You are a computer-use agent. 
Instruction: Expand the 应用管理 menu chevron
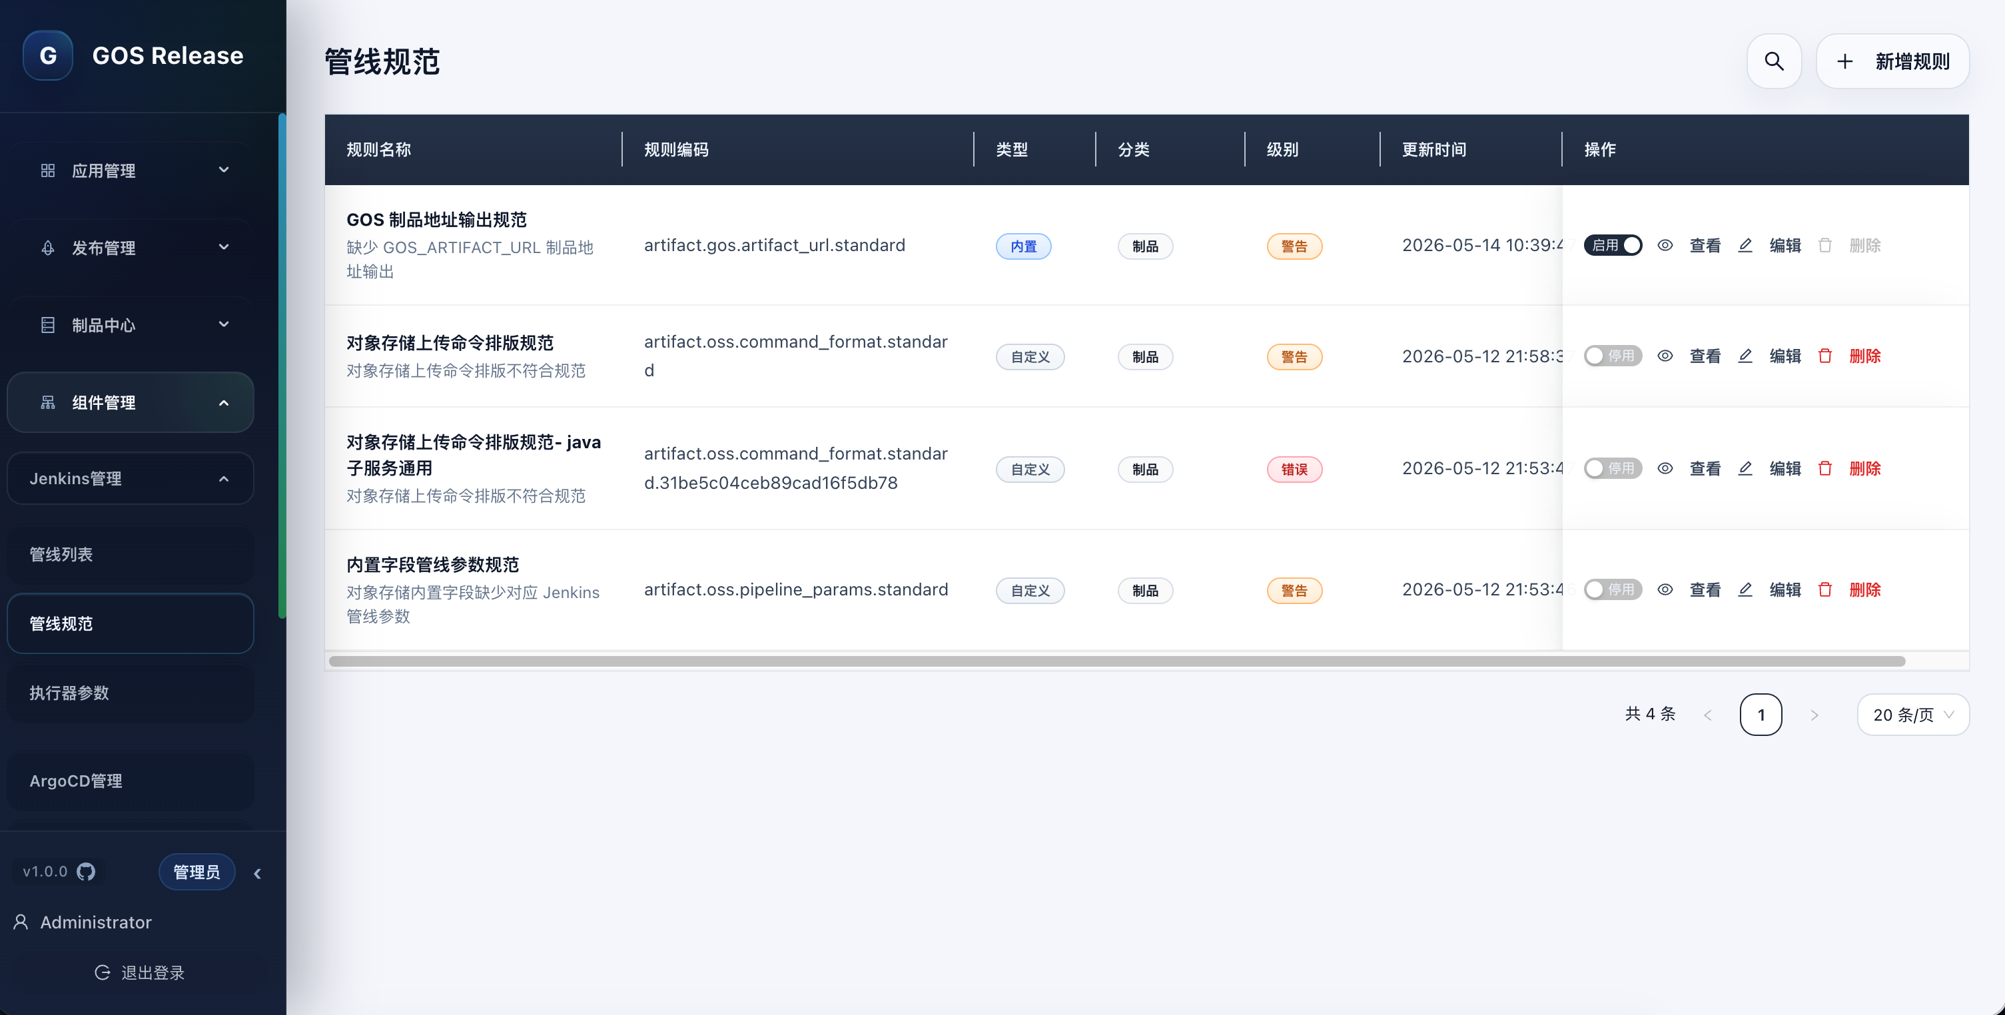(224, 170)
